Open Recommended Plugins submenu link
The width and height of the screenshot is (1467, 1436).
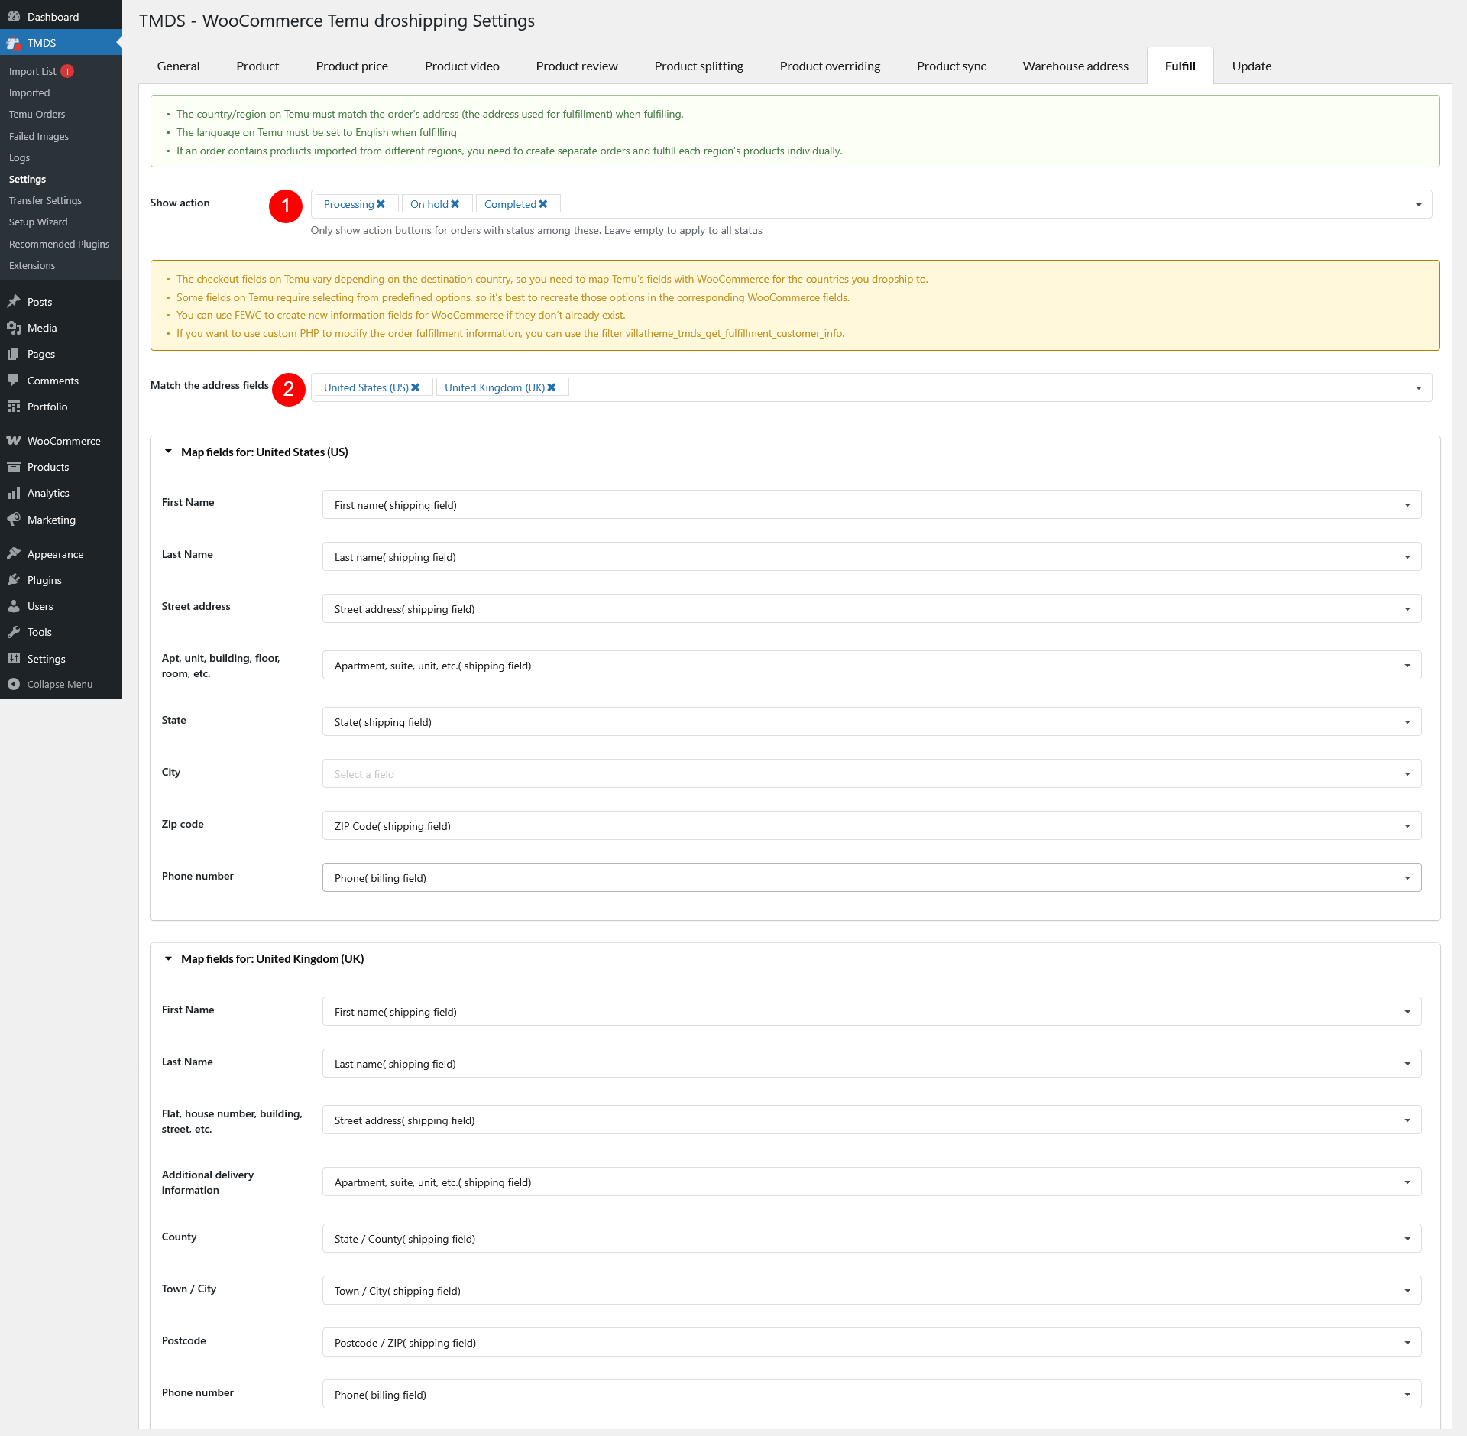59,244
